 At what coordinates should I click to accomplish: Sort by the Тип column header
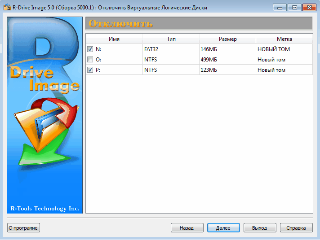[x=171, y=39]
